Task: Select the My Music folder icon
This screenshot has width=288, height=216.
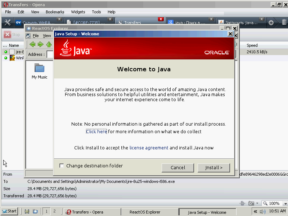Action: coord(39,68)
